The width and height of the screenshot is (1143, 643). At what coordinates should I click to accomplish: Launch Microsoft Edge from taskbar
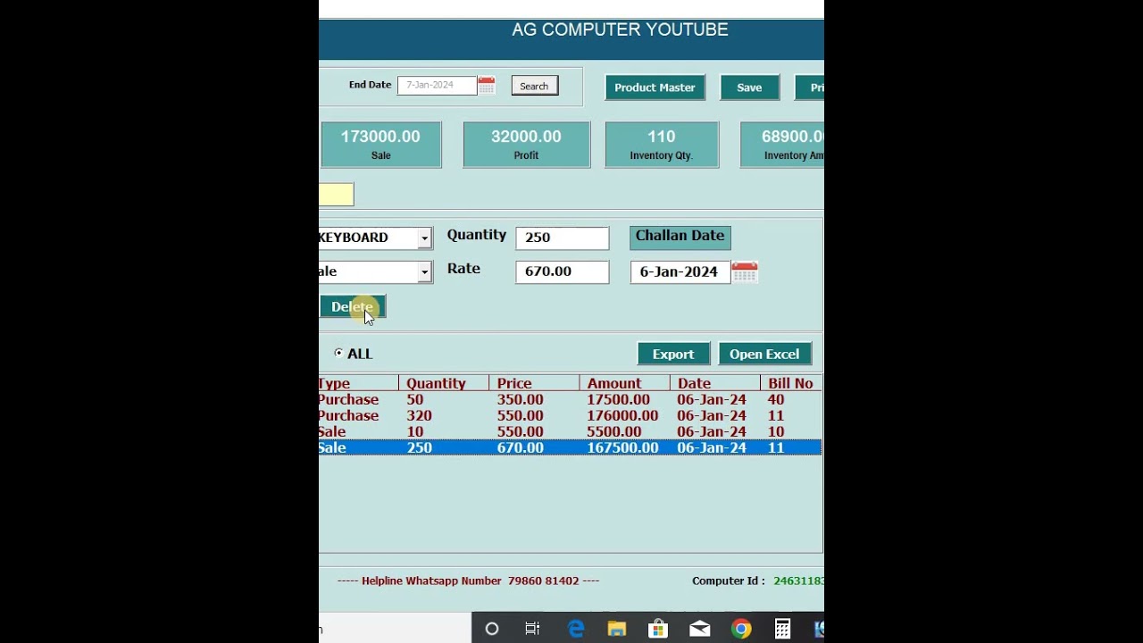pyautogui.click(x=576, y=629)
